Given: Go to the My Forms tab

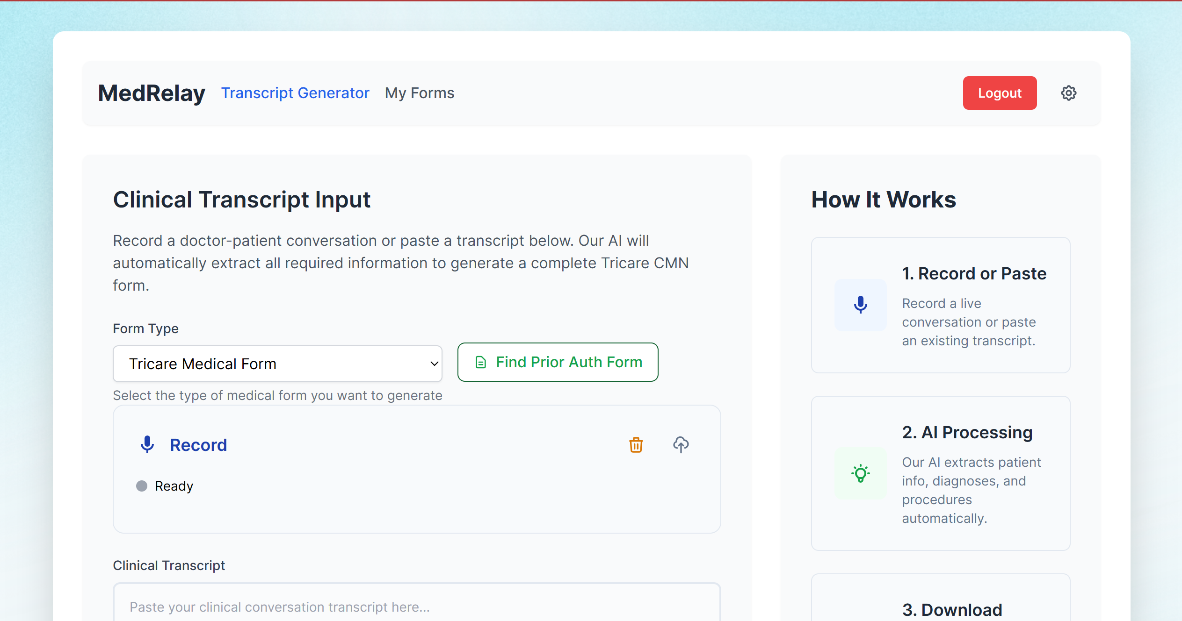Looking at the screenshot, I should coord(419,93).
